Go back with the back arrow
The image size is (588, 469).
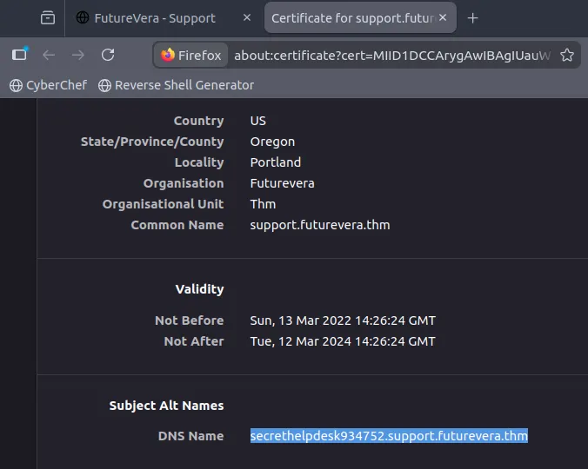click(x=49, y=55)
